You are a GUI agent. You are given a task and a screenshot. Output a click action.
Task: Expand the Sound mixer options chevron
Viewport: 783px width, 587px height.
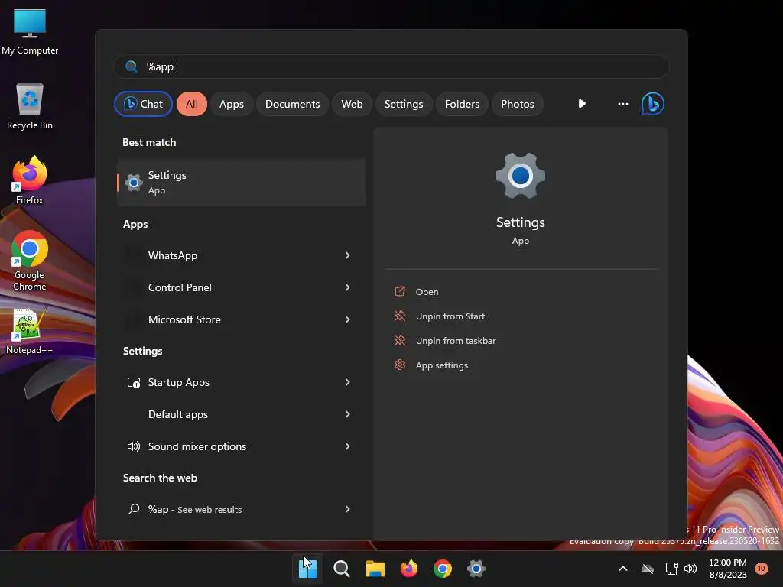[x=348, y=446]
